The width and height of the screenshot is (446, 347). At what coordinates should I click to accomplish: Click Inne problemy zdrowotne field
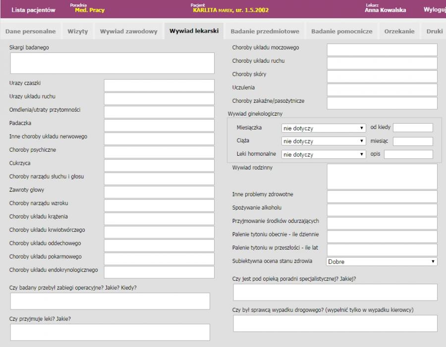point(382,196)
